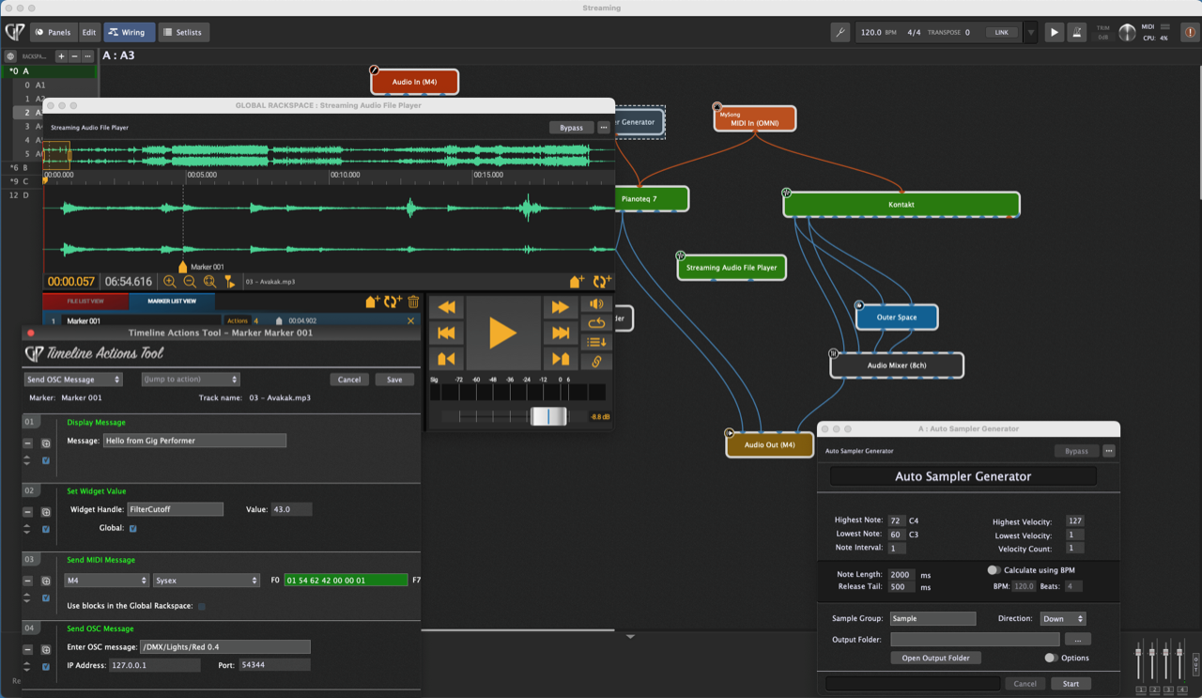Image resolution: width=1202 pixels, height=698 pixels.
Task: Open the M4 MIDI device dropdown
Action: 106,581
